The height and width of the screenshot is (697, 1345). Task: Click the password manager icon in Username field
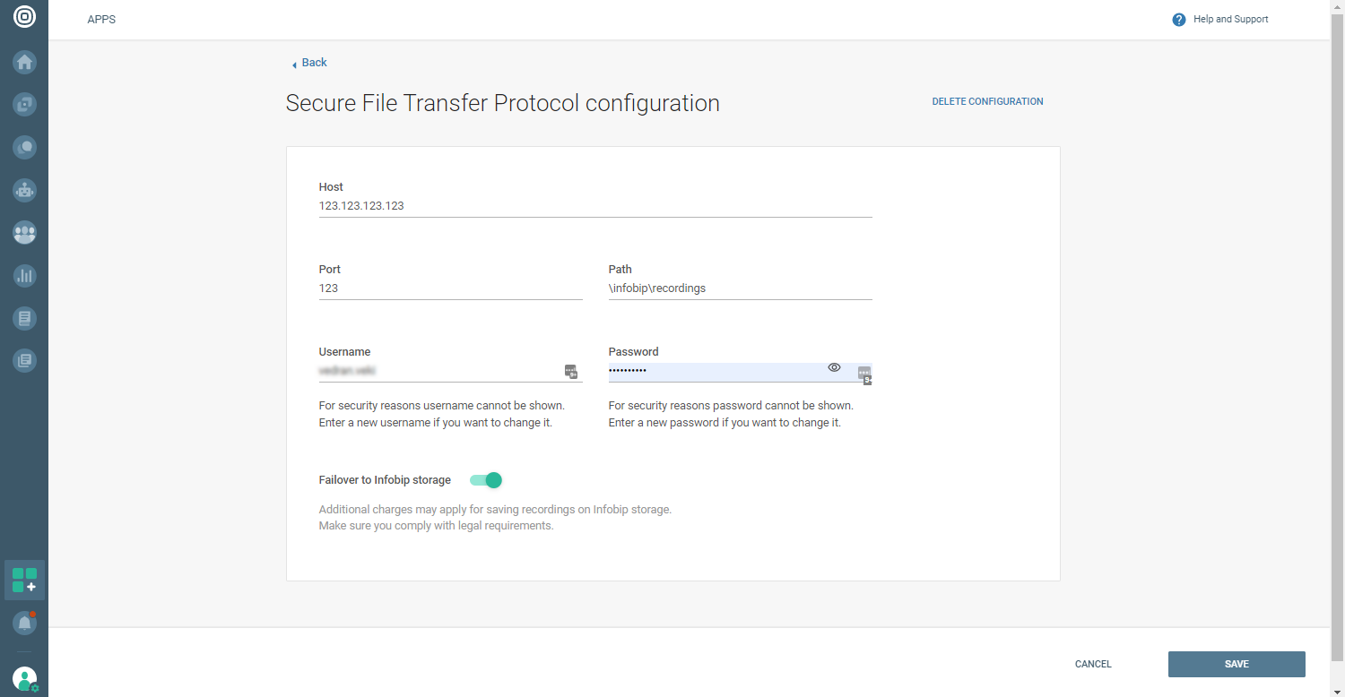570,371
